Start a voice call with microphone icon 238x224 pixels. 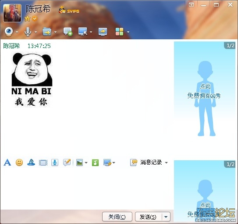click(x=28, y=31)
